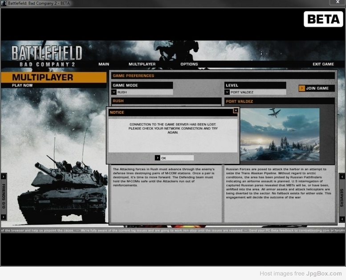Screen dimensions: 346x280
Task: Expand Friends panel using top arrow
Action: 4,176
